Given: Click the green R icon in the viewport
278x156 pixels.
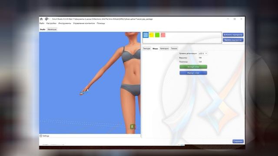Looking at the screenshot, I should tap(132, 127).
